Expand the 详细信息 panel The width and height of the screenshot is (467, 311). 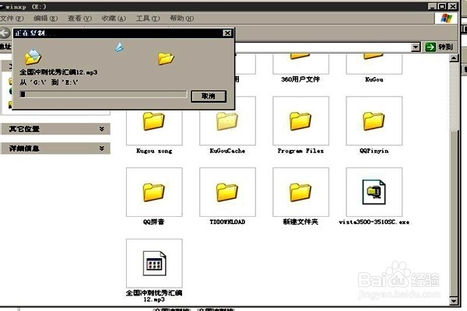click(56, 149)
